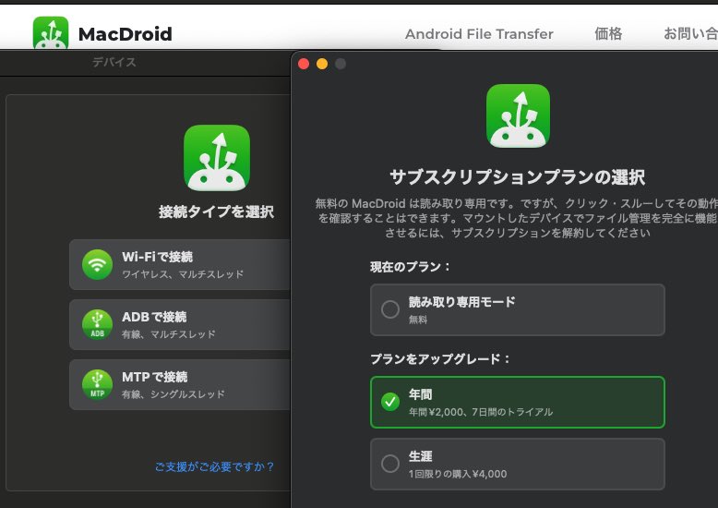Click the MacDroid brand name text
The image size is (718, 508).
point(125,34)
